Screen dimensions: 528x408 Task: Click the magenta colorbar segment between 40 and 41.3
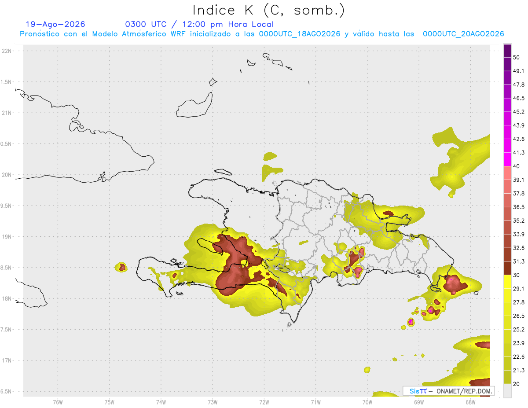[507, 159]
